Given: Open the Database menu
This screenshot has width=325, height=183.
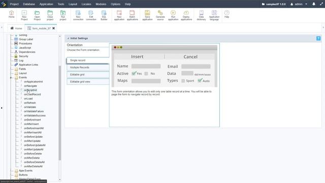Looking at the screenshot, I should pyautogui.click(x=29, y=4).
